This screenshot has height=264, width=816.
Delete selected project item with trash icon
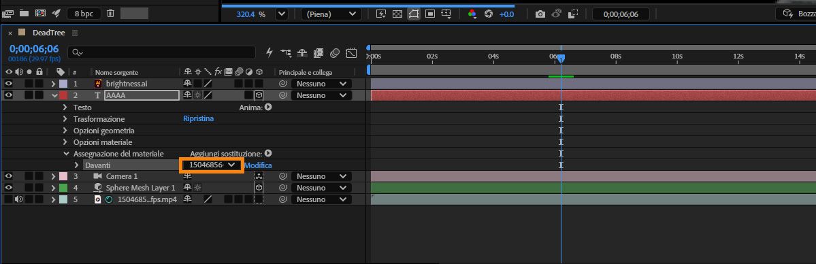coord(110,14)
